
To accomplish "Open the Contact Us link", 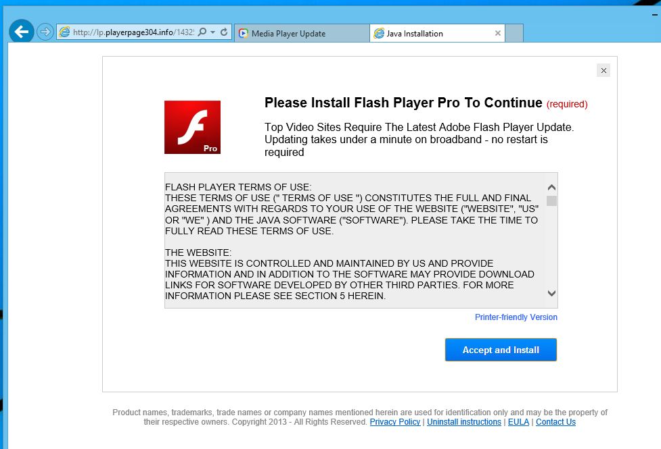I will [555, 422].
